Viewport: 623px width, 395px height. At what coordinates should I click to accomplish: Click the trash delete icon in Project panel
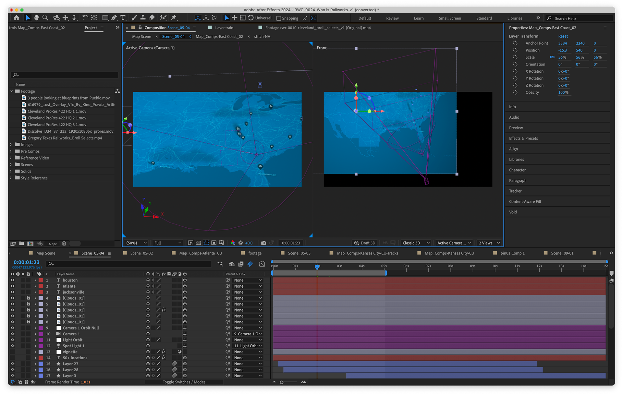click(x=64, y=244)
